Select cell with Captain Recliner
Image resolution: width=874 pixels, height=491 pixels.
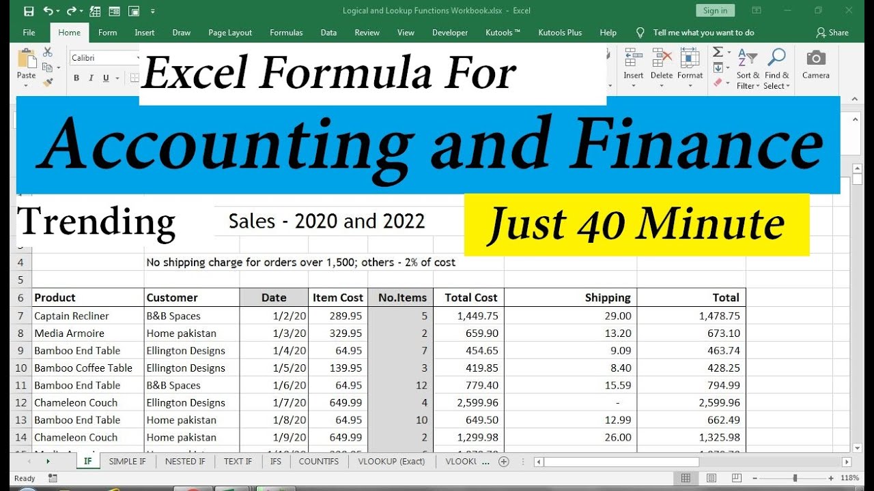pyautogui.click(x=88, y=316)
